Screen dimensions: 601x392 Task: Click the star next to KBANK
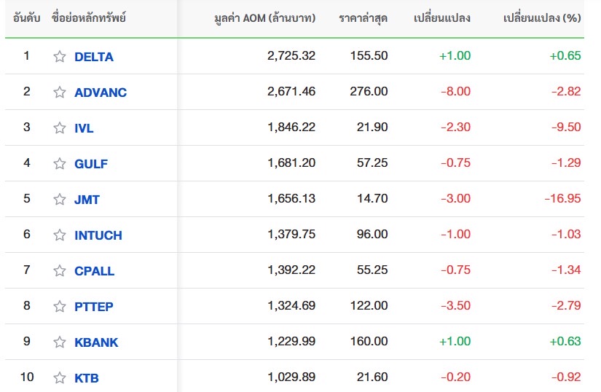coord(60,342)
